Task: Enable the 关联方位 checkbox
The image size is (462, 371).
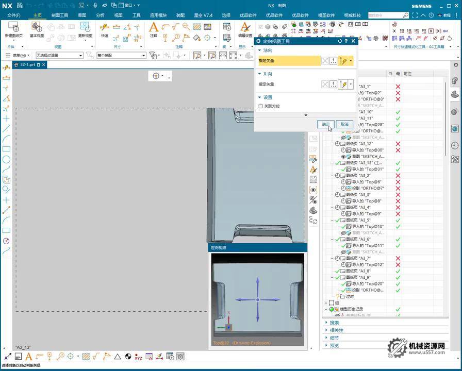Action: [x=261, y=106]
